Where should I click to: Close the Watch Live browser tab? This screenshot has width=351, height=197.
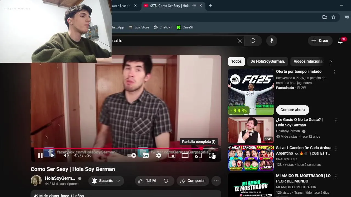135,5
